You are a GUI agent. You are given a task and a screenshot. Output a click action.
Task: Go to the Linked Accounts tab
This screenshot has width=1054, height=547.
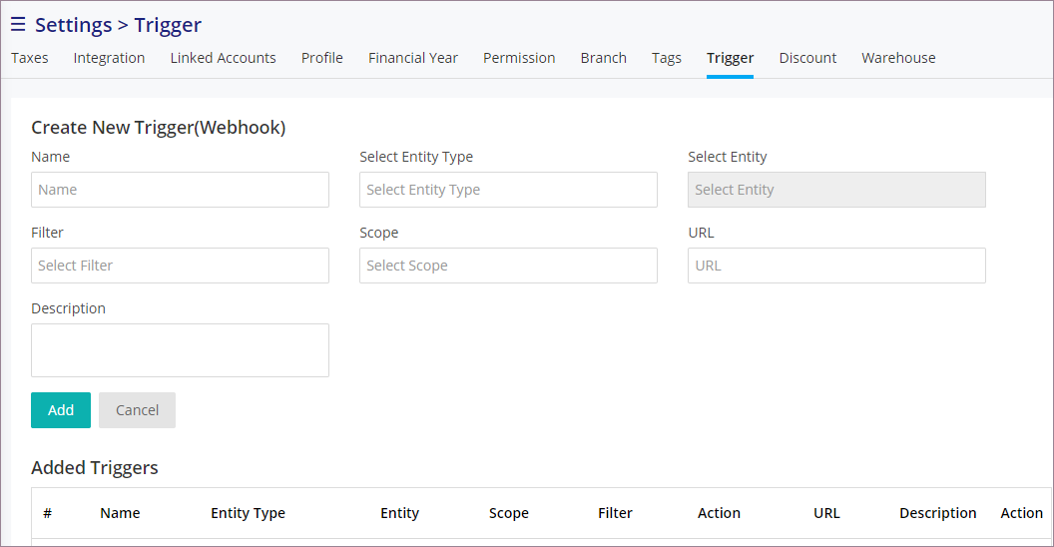[224, 58]
